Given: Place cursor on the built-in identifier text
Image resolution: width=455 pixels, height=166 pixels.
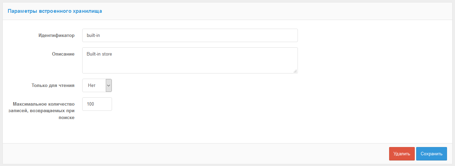Looking at the screenshot, I should pyautogui.click(x=93, y=35).
